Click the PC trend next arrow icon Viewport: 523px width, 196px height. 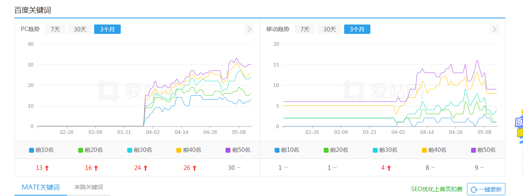pos(249,29)
